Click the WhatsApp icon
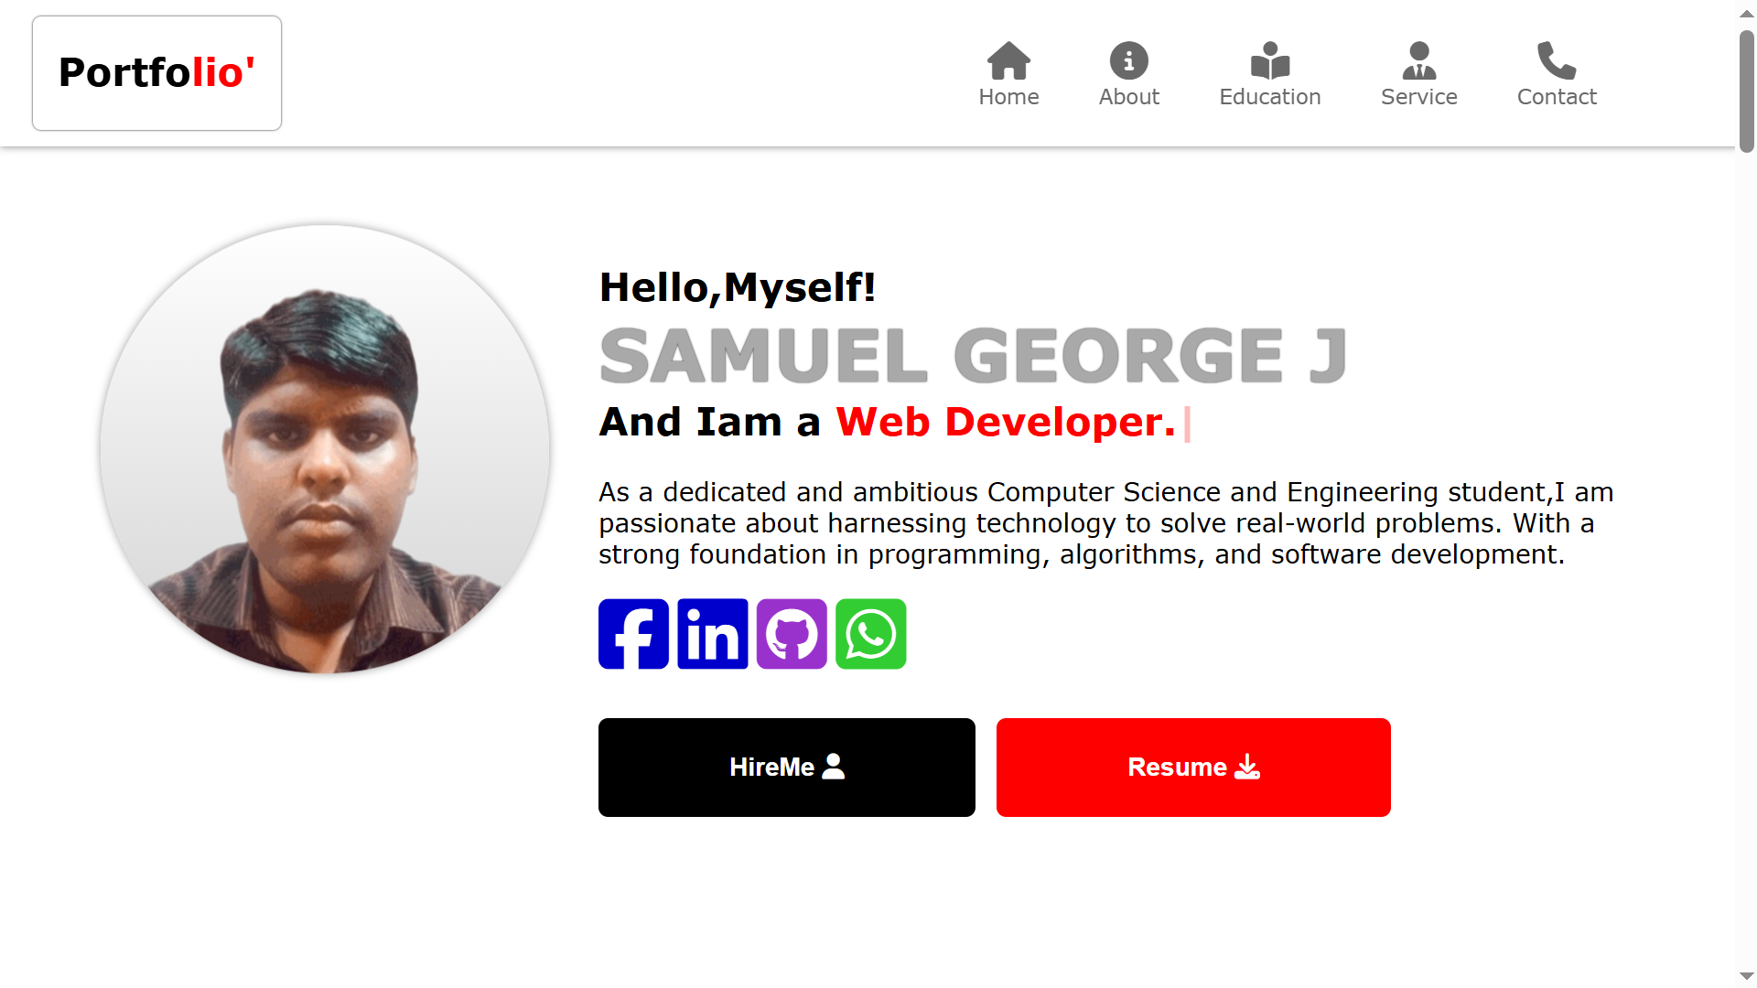 [x=871, y=634]
